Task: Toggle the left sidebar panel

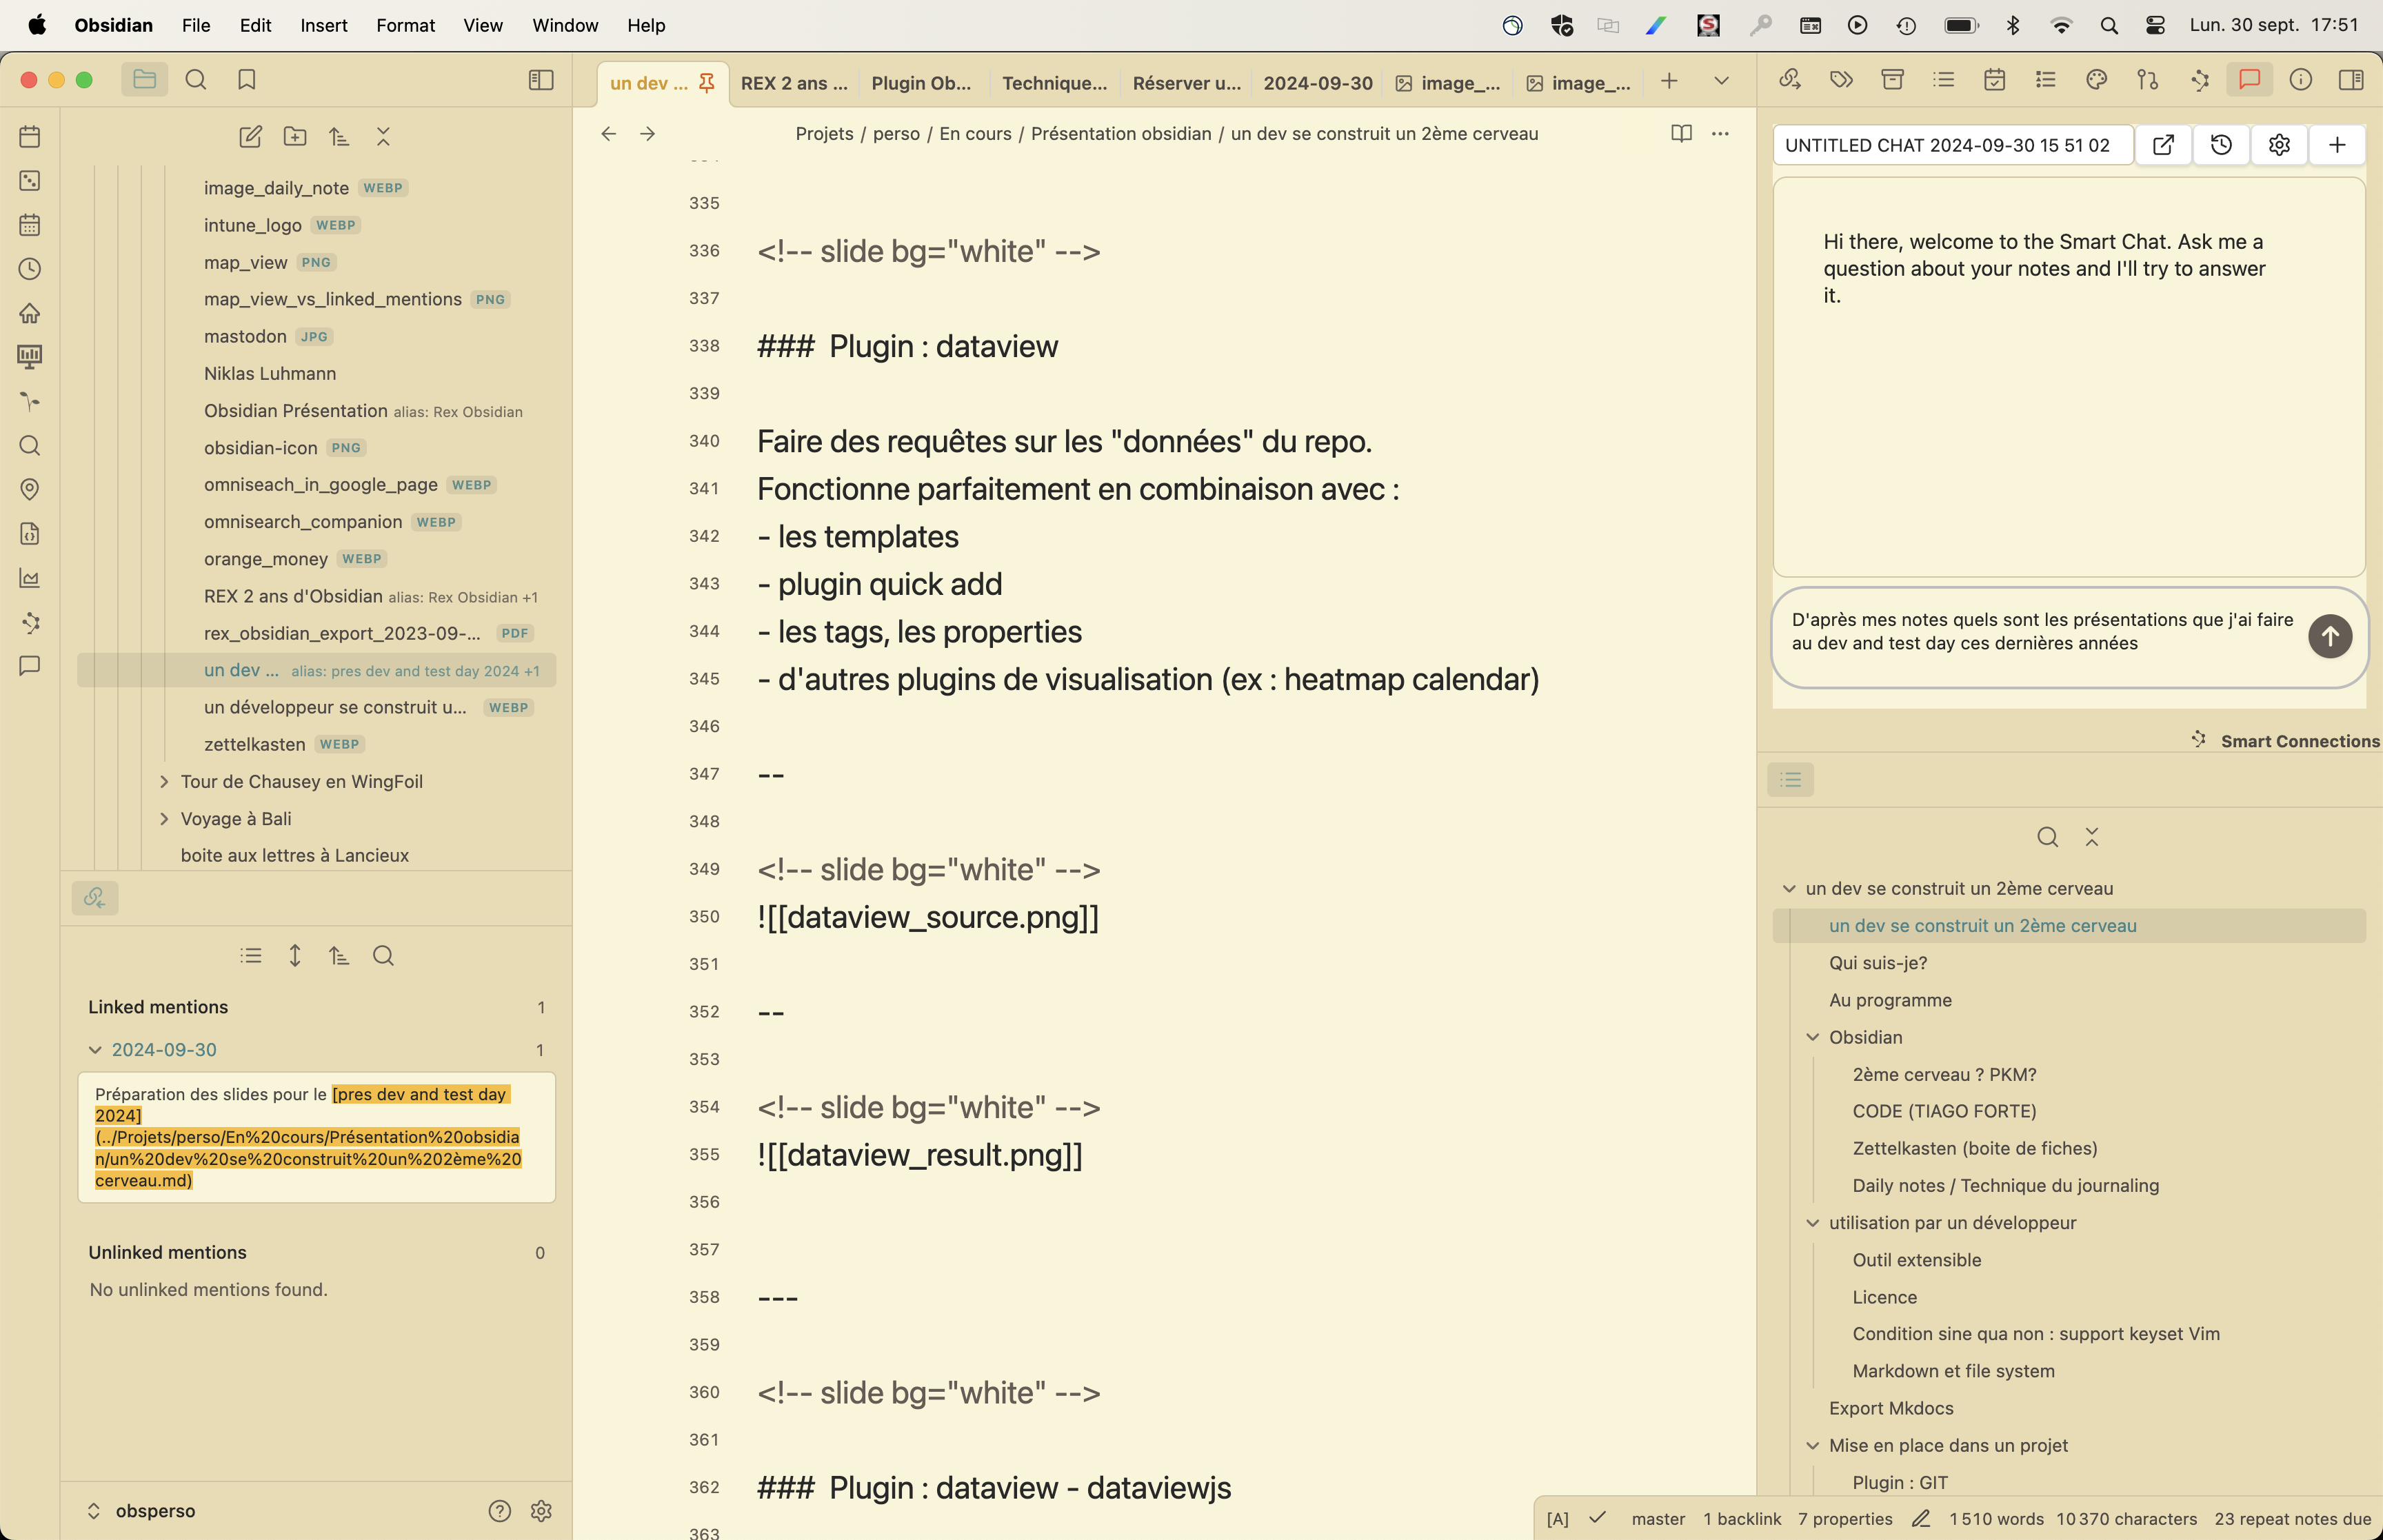Action: tap(541, 80)
